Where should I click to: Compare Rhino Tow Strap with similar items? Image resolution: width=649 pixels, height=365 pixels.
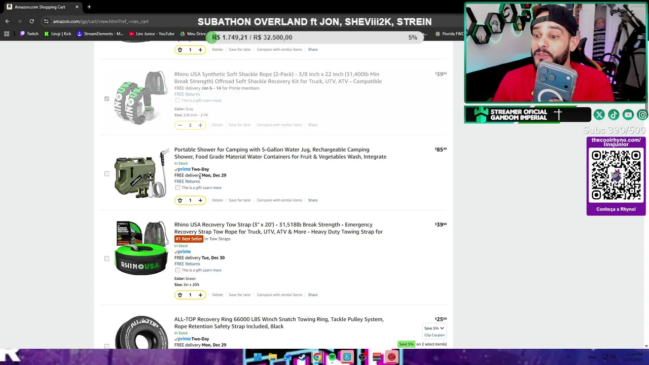click(x=279, y=295)
